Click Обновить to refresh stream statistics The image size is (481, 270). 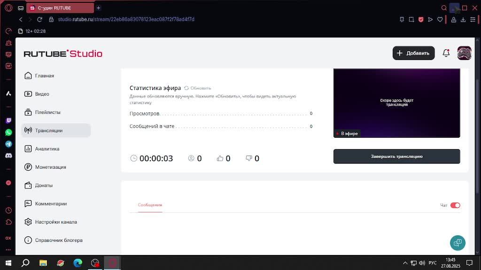(x=198, y=88)
